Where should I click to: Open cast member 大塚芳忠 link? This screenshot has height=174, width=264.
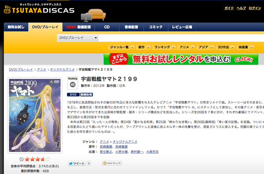point(152,152)
